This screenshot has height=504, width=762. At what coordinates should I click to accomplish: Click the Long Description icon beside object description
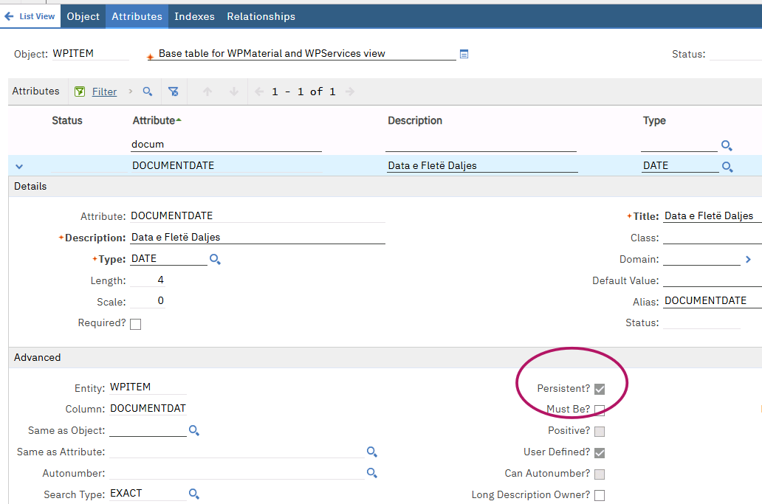click(464, 54)
